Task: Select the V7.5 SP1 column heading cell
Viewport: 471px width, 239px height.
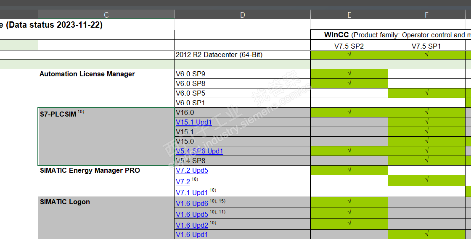Action: click(x=426, y=46)
